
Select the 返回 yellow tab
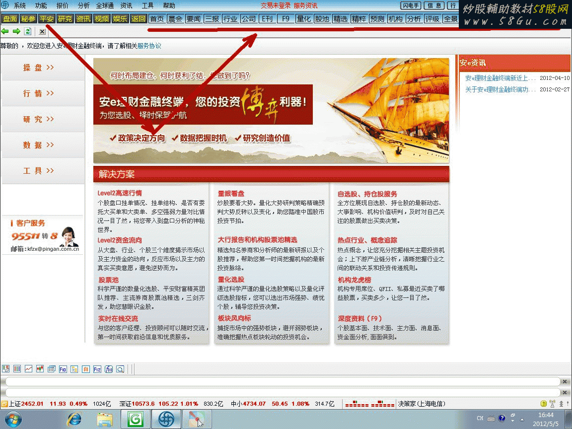[138, 18]
